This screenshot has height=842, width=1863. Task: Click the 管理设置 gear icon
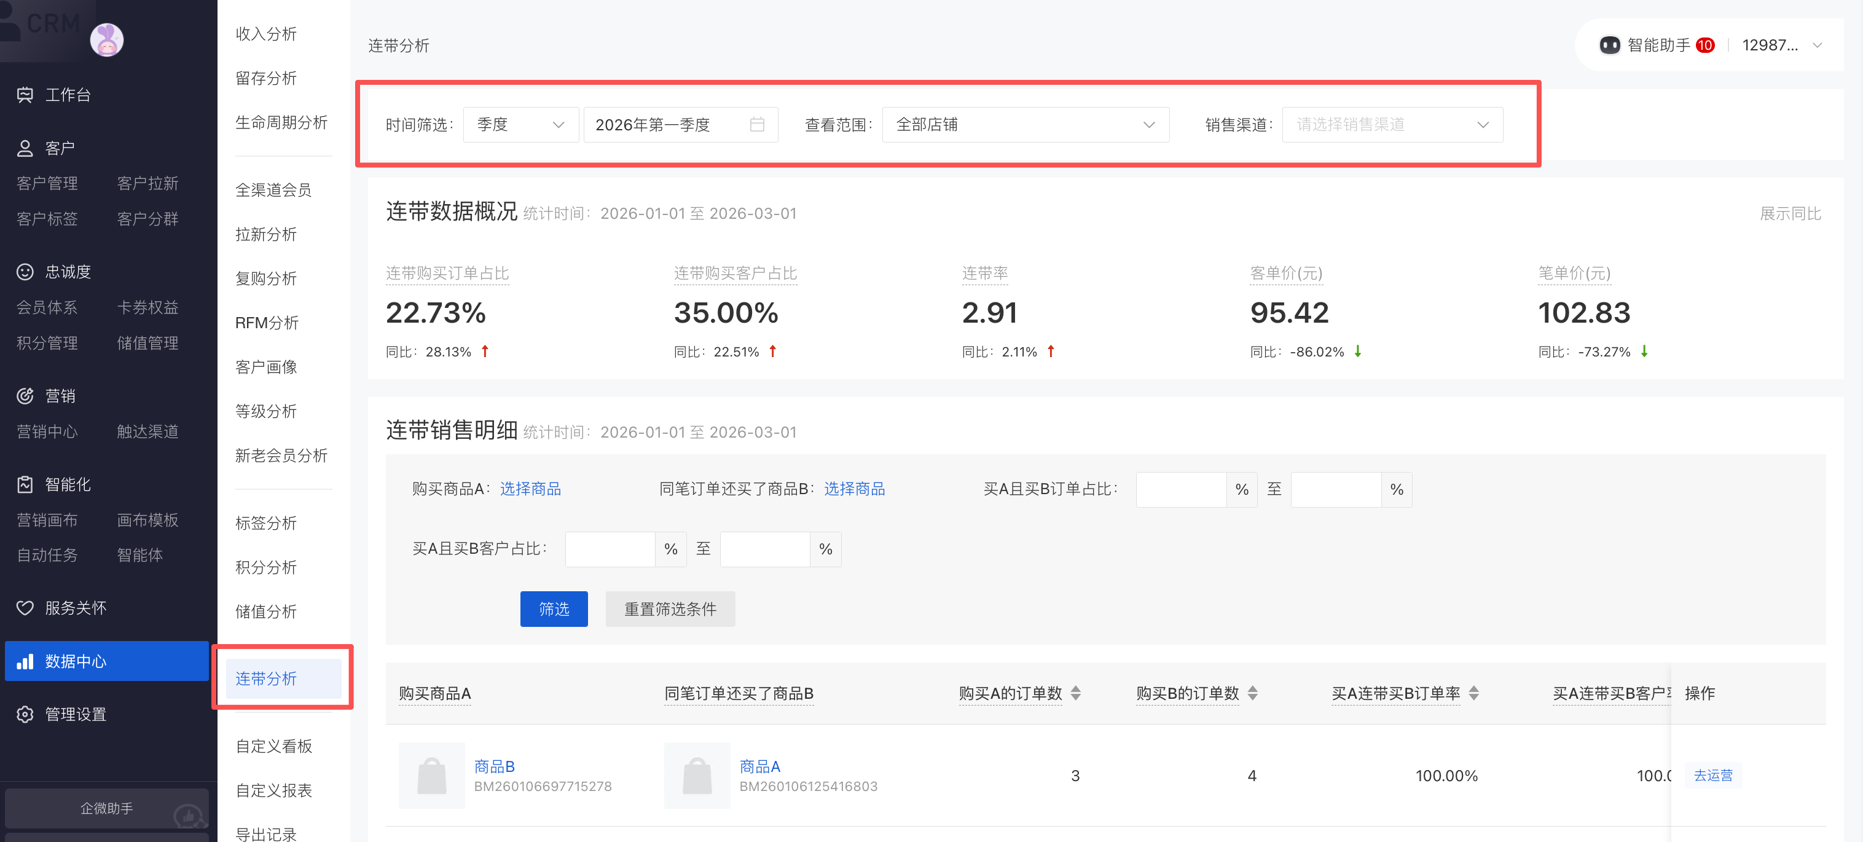coord(25,714)
